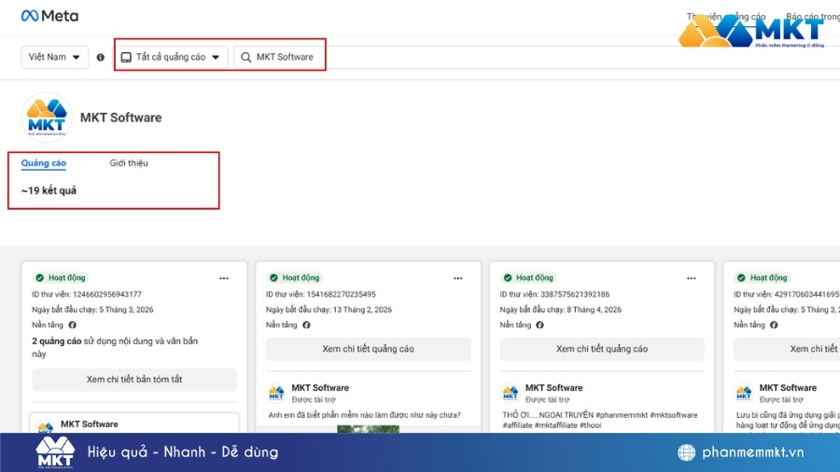This screenshot has width=840, height=472.
Task: Click the #phanmemmkt hashtag in third ad
Action: [x=622, y=415]
